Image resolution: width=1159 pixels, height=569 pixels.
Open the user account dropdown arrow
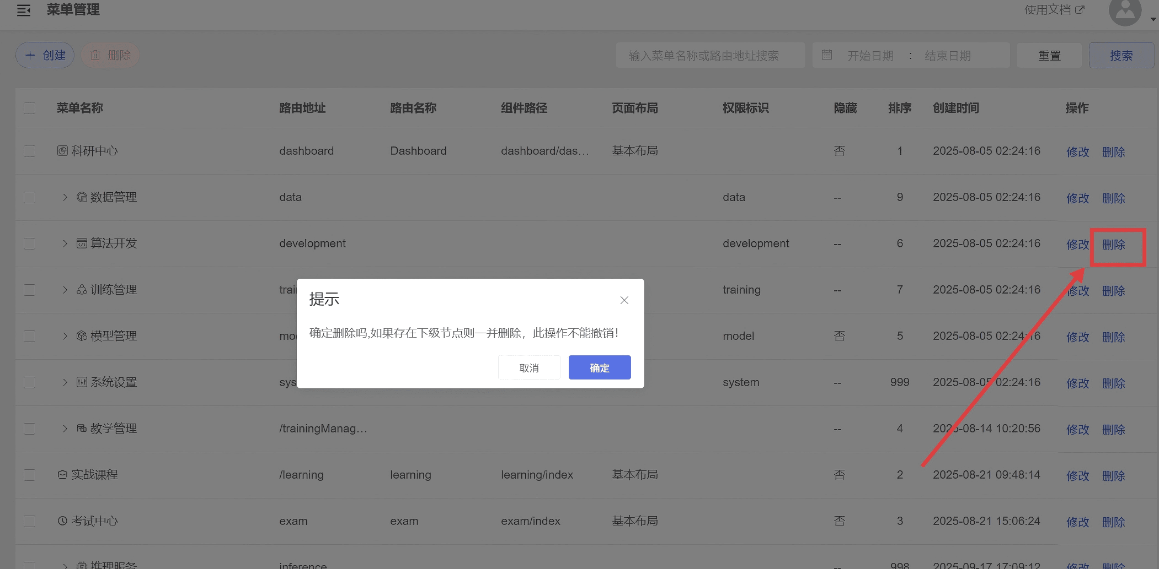1153,19
